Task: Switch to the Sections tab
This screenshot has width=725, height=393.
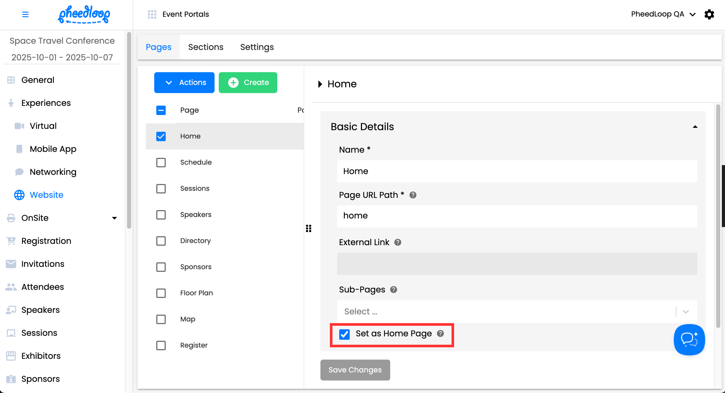Action: [x=206, y=47]
